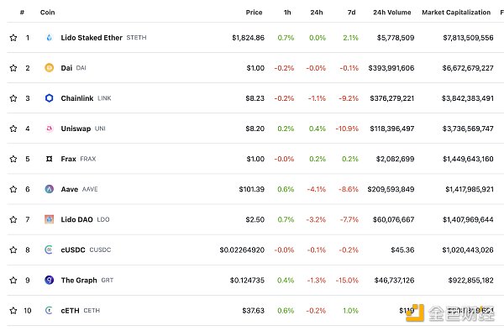Viewport: 504px width, 331px height.
Task: Sort table by Price column header
Action: point(254,13)
